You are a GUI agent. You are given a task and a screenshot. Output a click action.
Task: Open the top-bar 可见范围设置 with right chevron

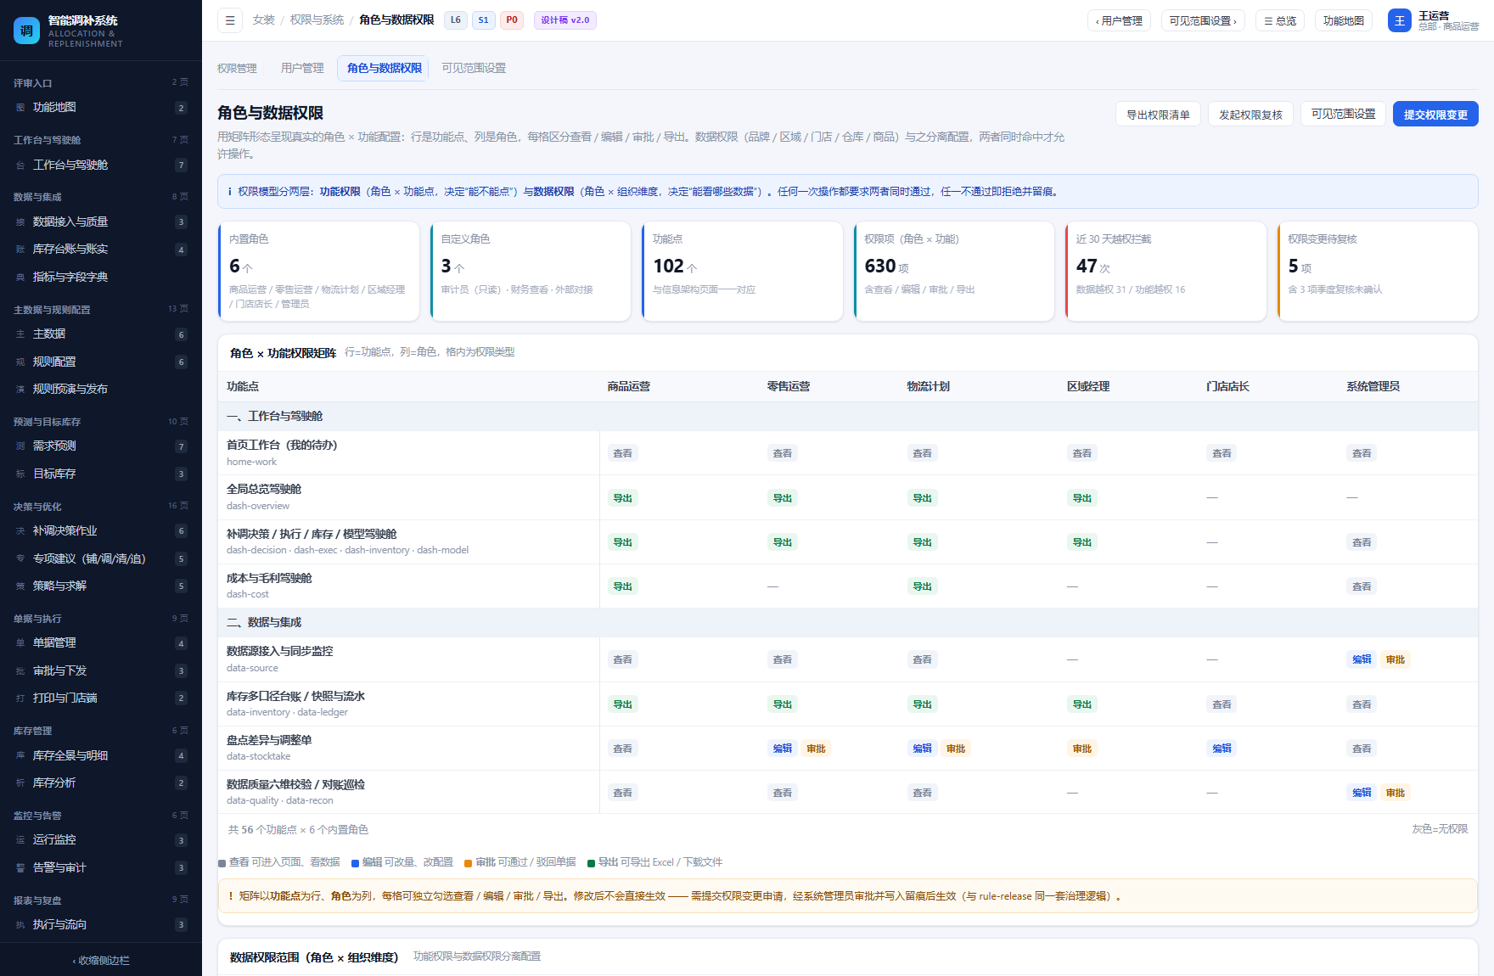[x=1203, y=20]
